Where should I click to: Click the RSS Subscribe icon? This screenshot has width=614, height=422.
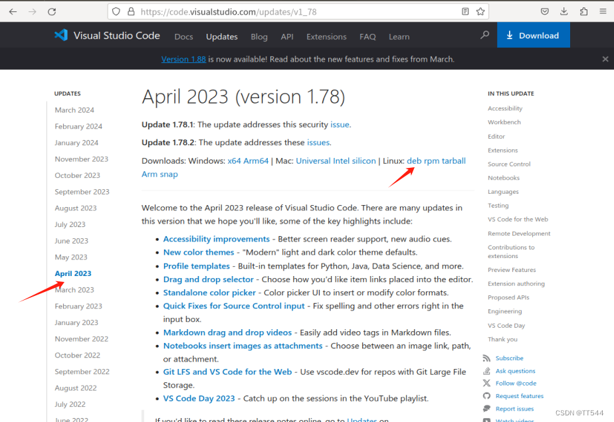[486, 358]
